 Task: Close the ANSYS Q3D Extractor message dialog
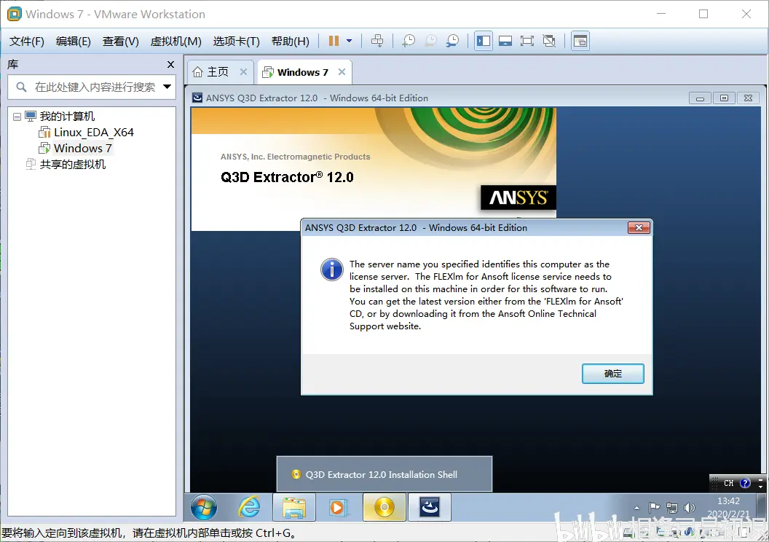[x=639, y=227]
